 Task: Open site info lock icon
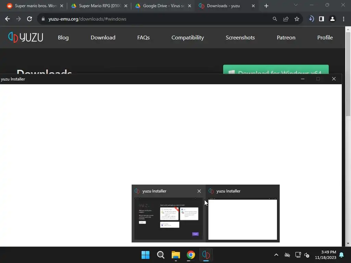[43, 19]
